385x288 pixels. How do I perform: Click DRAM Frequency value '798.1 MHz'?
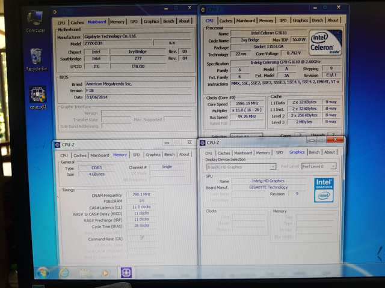[x=141, y=194]
